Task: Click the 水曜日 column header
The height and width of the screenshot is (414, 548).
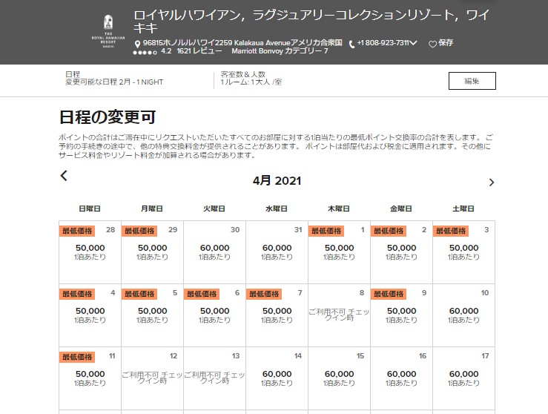Action: coord(277,208)
